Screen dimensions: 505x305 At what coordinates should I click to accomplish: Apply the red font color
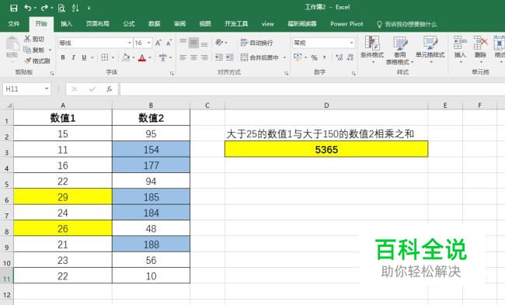pyautogui.click(x=142, y=57)
